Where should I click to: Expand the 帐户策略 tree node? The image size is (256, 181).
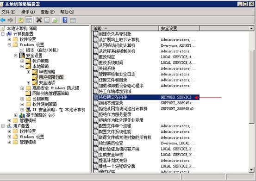pos(22,61)
